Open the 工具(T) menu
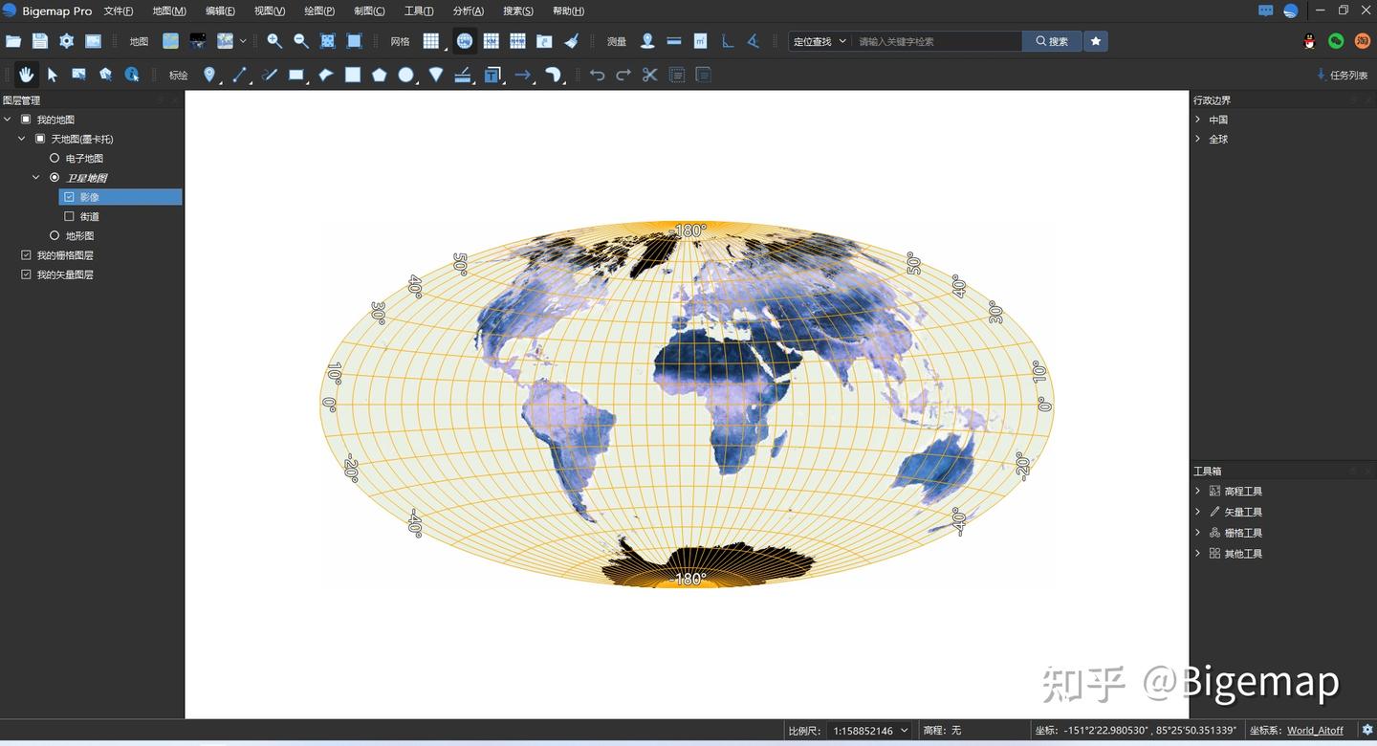 (419, 11)
